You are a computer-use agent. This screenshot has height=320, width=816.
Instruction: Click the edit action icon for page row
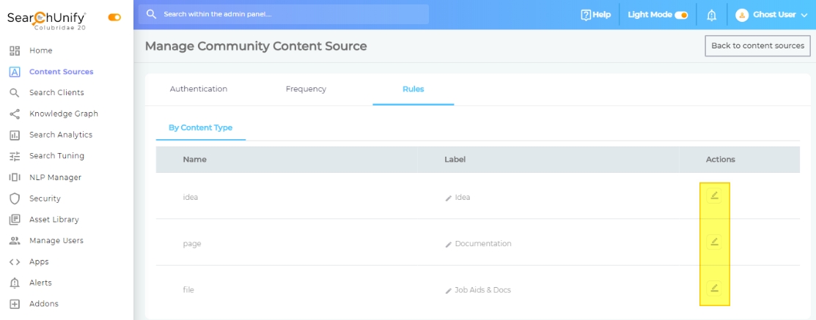click(714, 242)
